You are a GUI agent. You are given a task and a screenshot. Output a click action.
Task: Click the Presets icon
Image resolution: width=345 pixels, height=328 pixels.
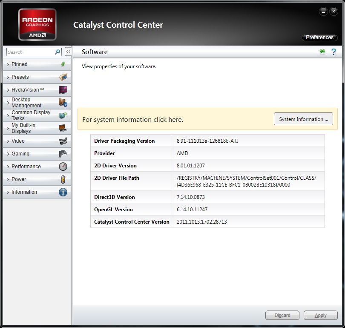tap(63, 77)
